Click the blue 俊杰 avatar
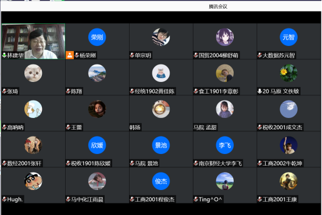Viewport: 322px width, 215px height. click(161, 181)
